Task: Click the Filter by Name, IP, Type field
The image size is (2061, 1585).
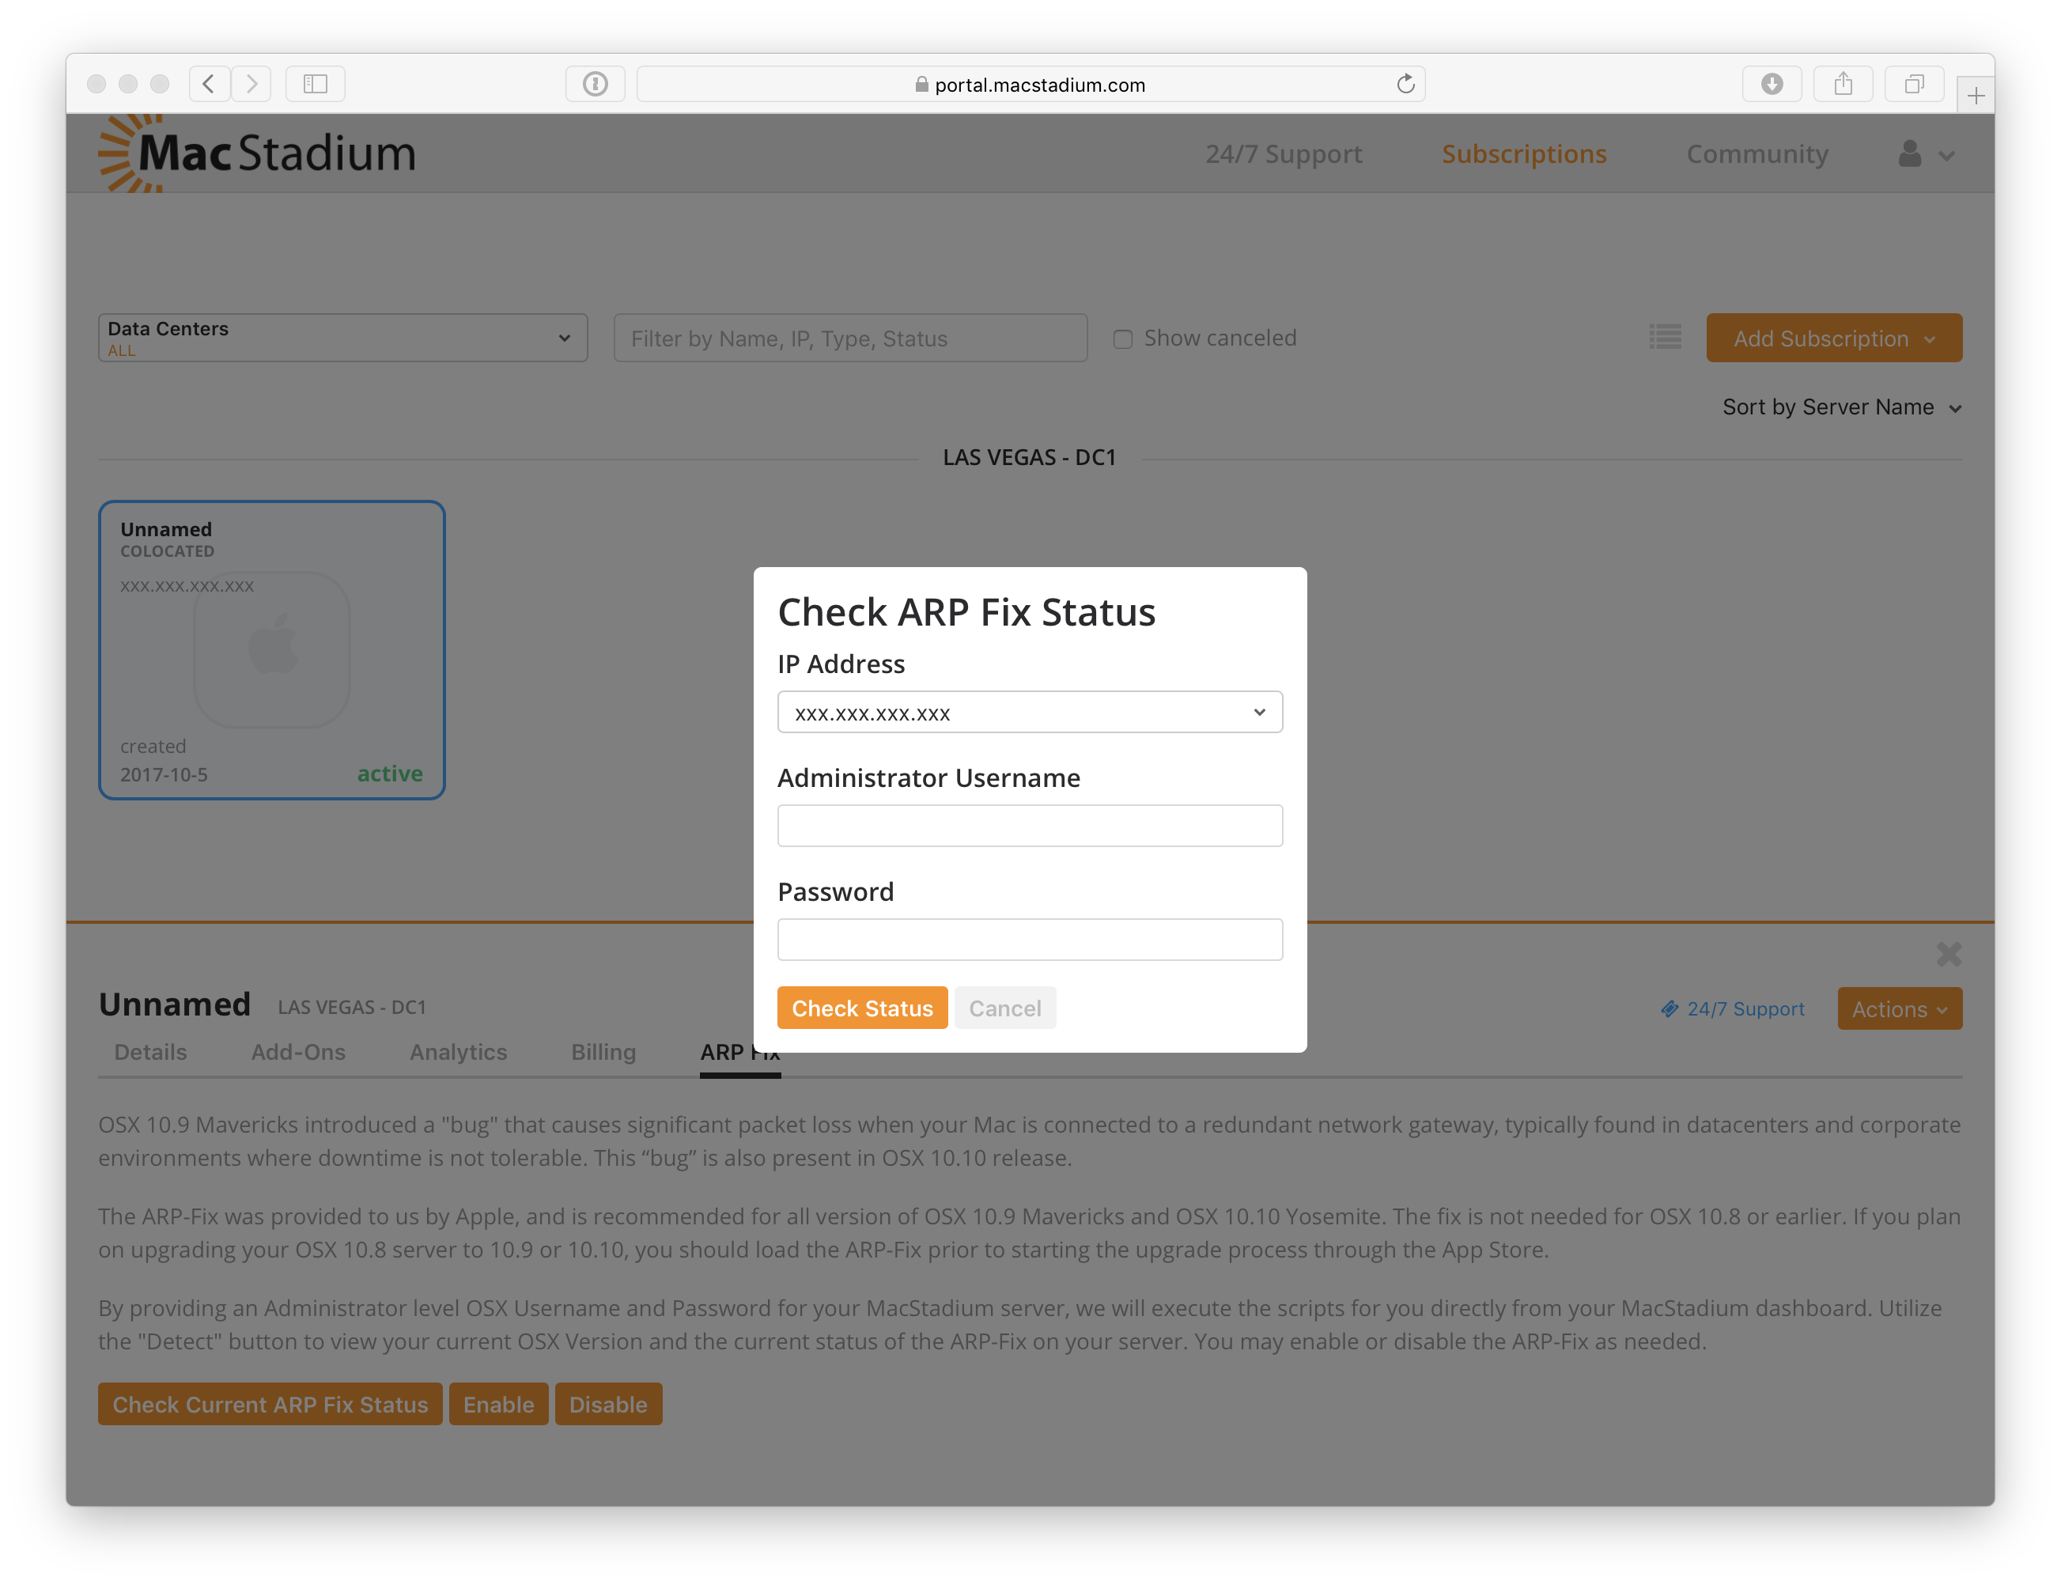Action: 850,338
